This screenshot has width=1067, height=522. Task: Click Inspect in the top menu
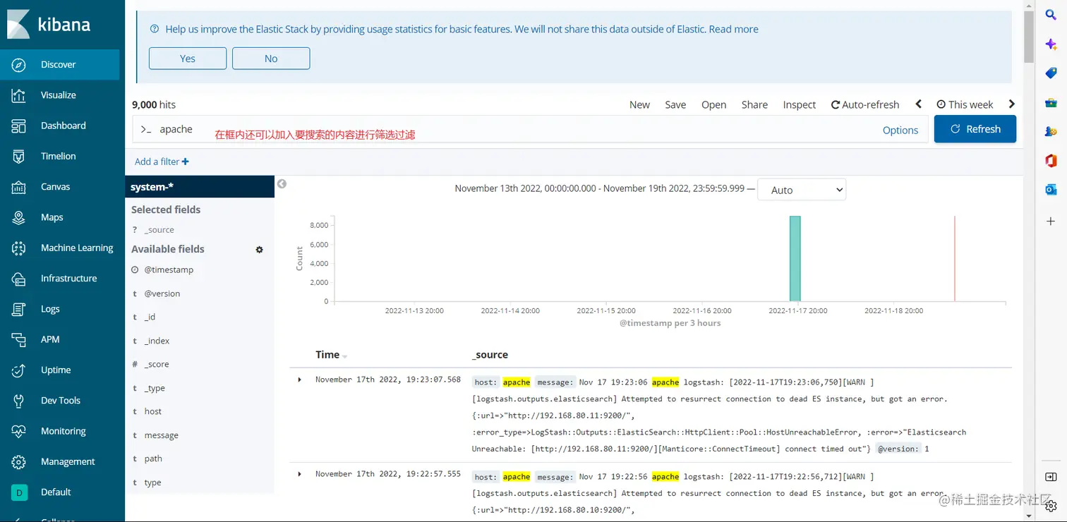coord(800,104)
